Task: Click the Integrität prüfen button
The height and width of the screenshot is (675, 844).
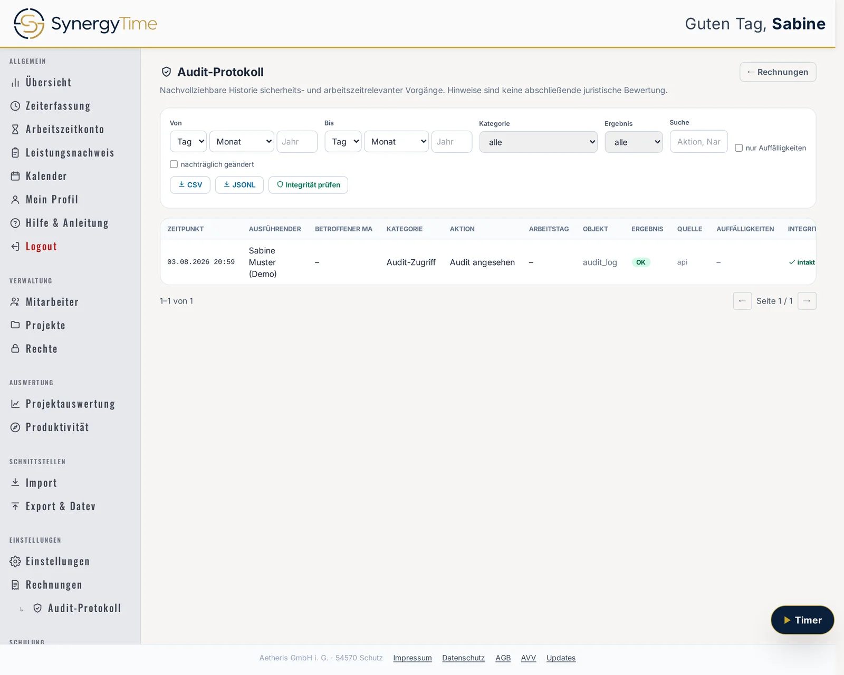Action: coord(308,185)
